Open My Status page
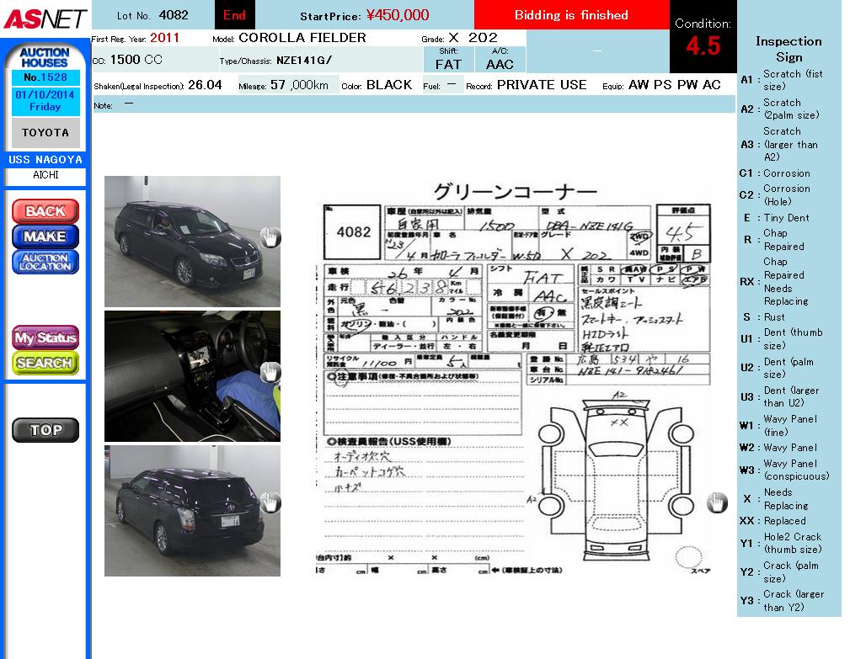 pos(45,338)
